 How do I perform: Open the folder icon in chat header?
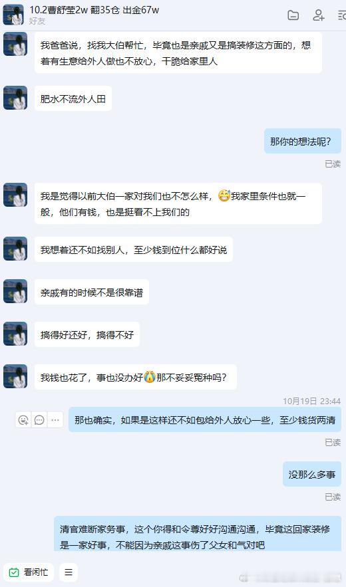click(293, 15)
